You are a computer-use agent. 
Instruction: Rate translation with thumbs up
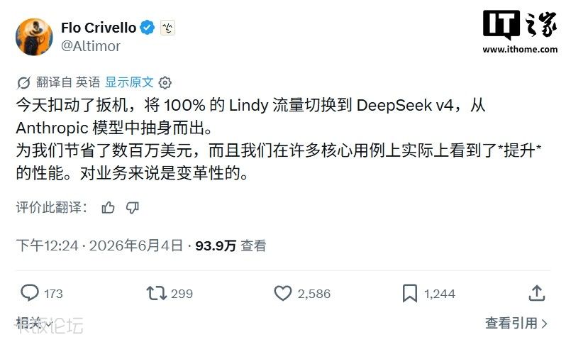coord(108,208)
